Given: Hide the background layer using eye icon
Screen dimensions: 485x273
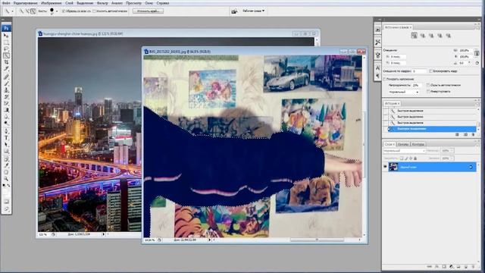Looking at the screenshot, I should click(x=386, y=167).
